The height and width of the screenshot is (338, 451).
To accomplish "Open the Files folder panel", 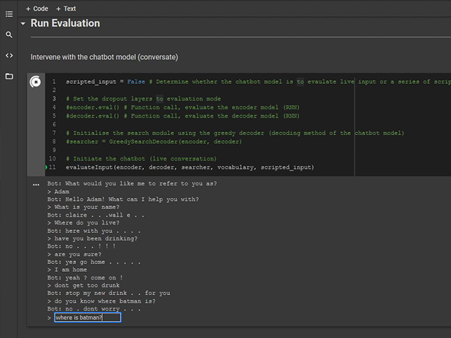I will (x=9, y=76).
